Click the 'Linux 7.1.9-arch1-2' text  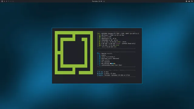point(108,57)
